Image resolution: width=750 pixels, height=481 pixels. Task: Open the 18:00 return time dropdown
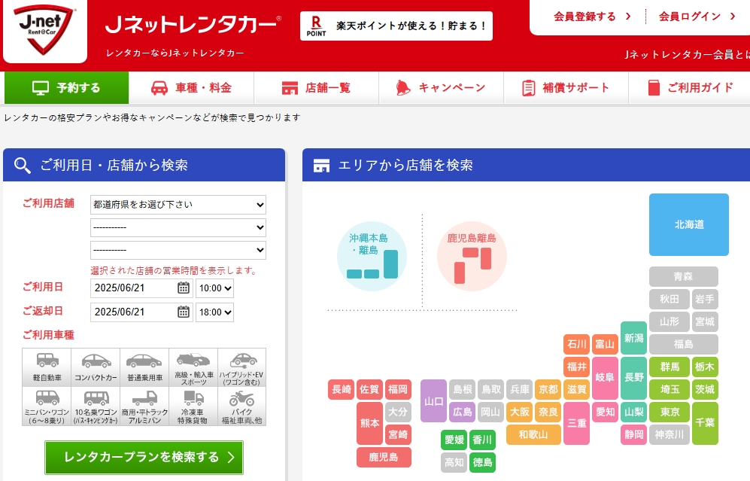coord(214,312)
